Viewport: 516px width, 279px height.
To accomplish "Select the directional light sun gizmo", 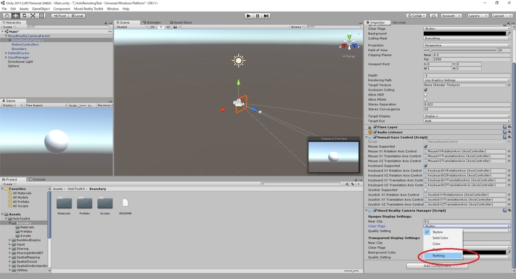I will pos(238,61).
